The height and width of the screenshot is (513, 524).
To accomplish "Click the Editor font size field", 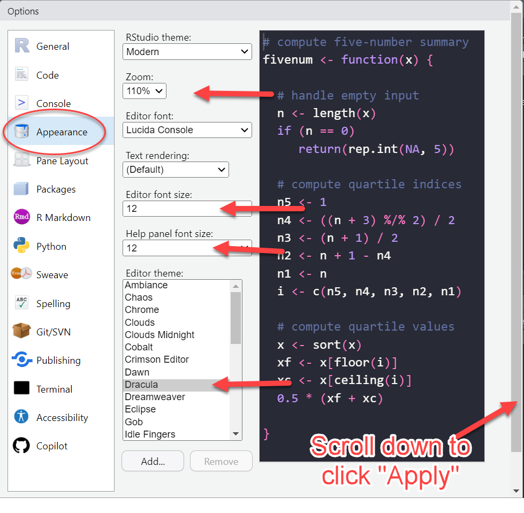I will (187, 209).
